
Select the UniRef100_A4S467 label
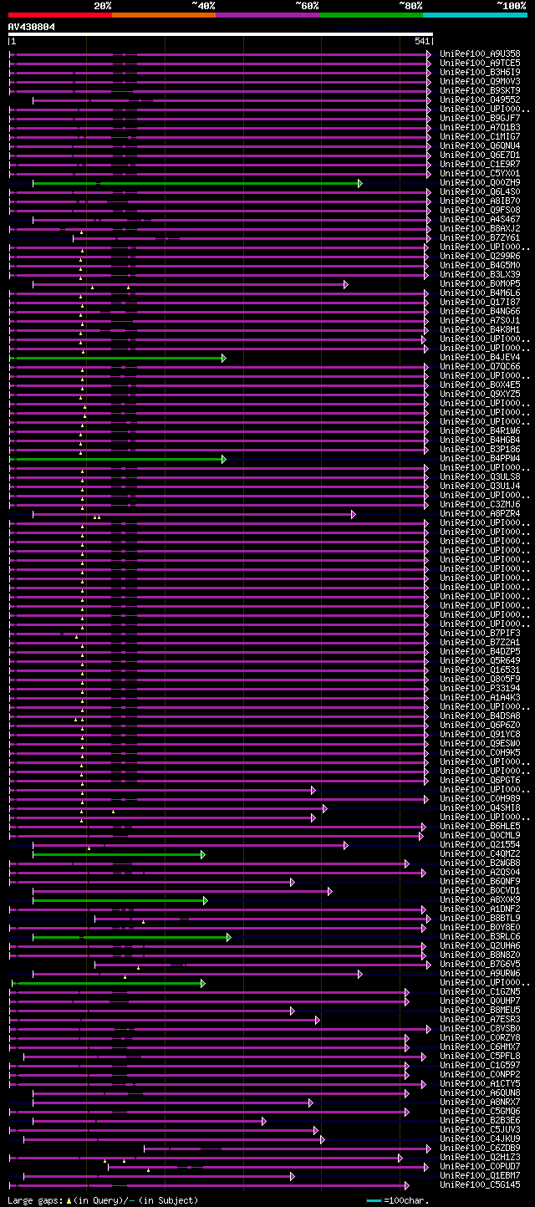(480, 219)
